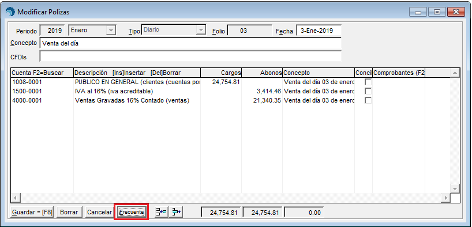
Task: Click description IVA al 16% (iva acreditable)
Action: coord(137,91)
